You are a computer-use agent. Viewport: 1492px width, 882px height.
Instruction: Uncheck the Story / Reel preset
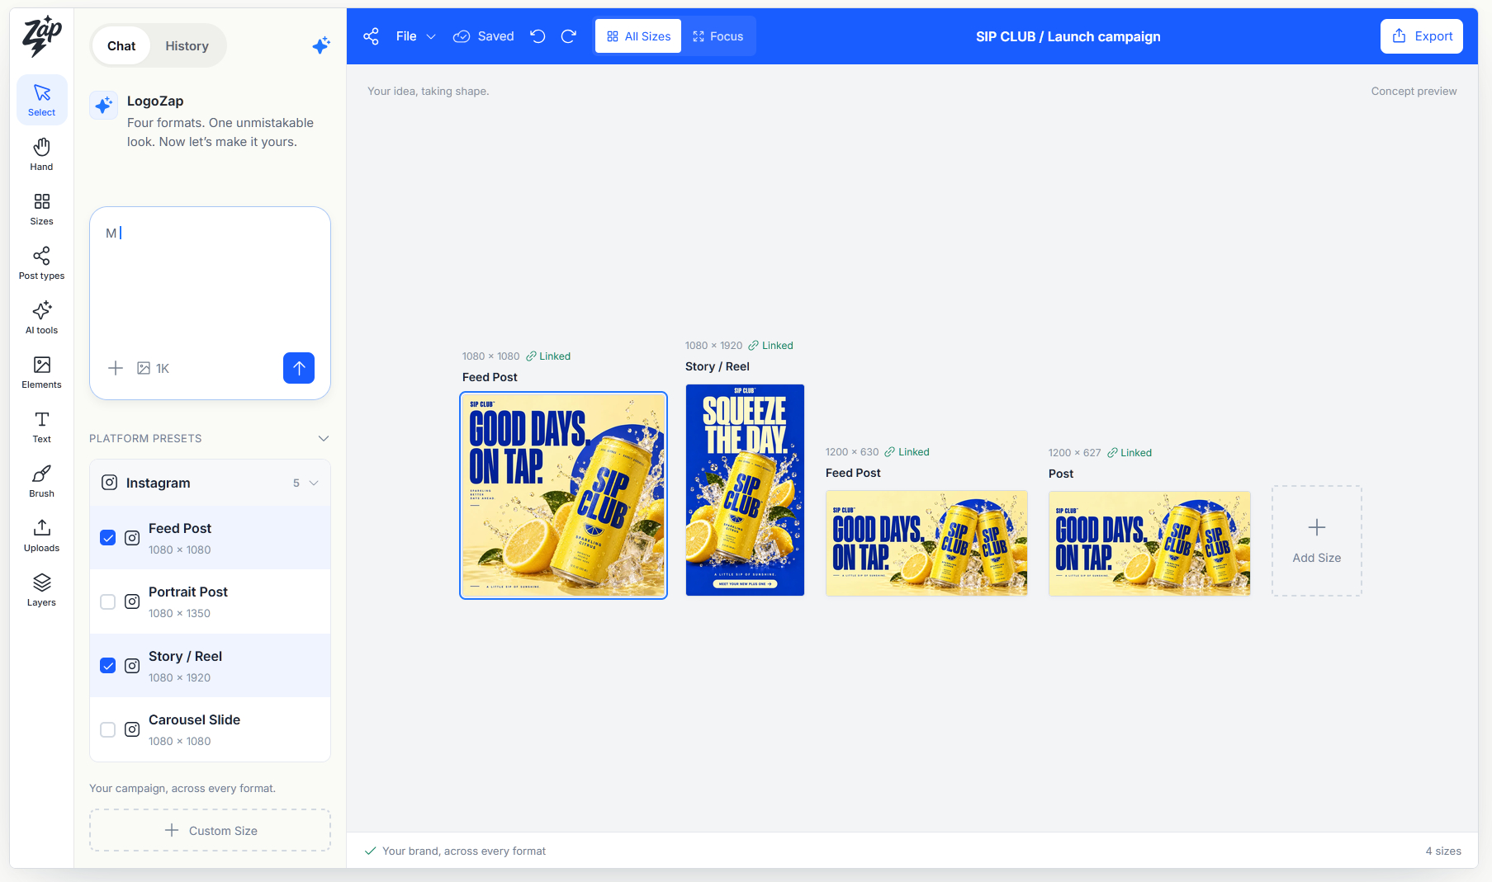coord(108,666)
